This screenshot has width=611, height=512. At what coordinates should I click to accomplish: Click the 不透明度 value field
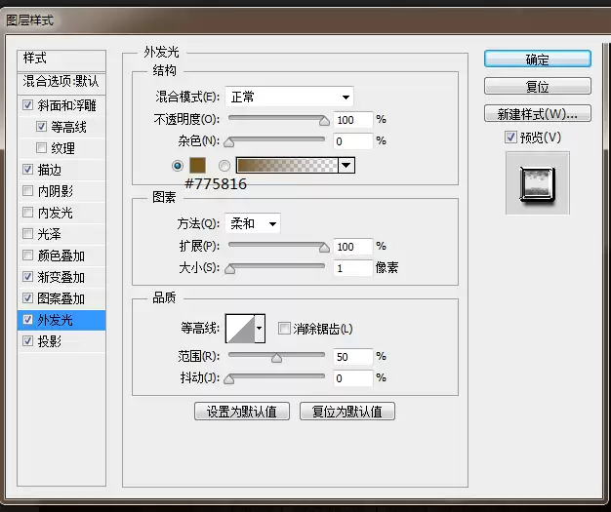tap(353, 120)
